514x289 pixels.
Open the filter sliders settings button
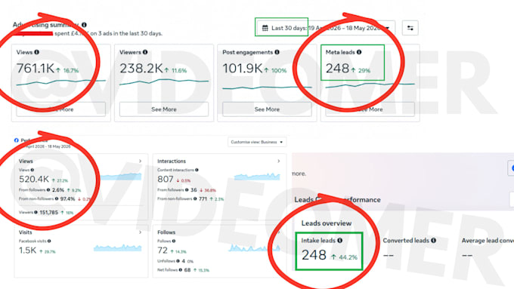(410, 28)
